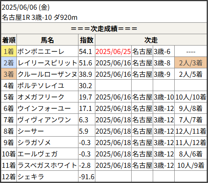
Task: Click the 着順 column header
Action: 9,40
